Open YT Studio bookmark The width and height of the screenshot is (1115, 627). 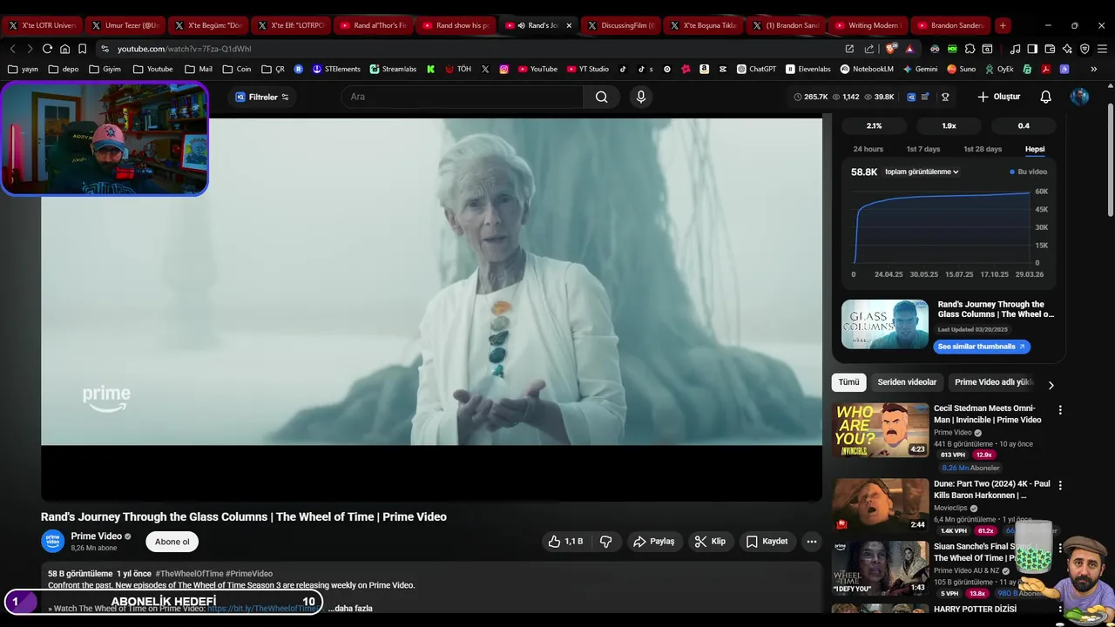coord(588,69)
